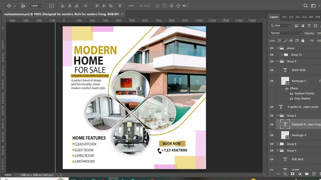The height and width of the screenshot is (180, 321).
Task: Create a new fill or adjustment layer
Action: pyautogui.click(x=299, y=174)
